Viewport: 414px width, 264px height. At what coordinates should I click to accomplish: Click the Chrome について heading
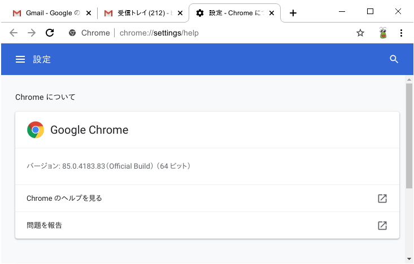point(45,97)
